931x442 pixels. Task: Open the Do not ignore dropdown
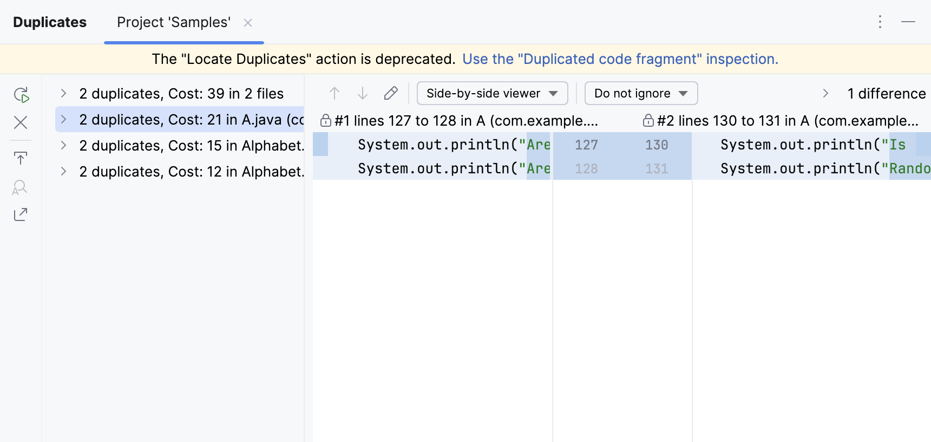pyautogui.click(x=641, y=93)
